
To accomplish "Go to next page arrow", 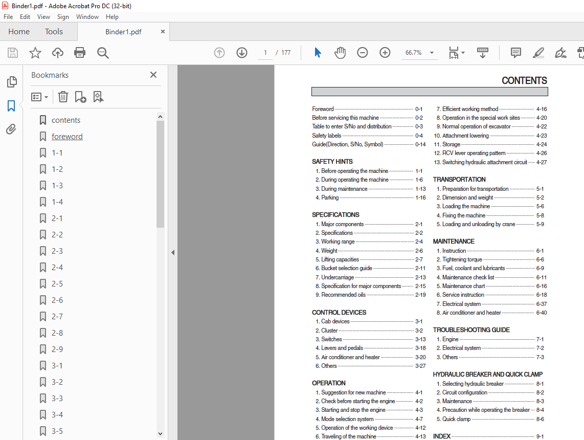I will pos(242,53).
